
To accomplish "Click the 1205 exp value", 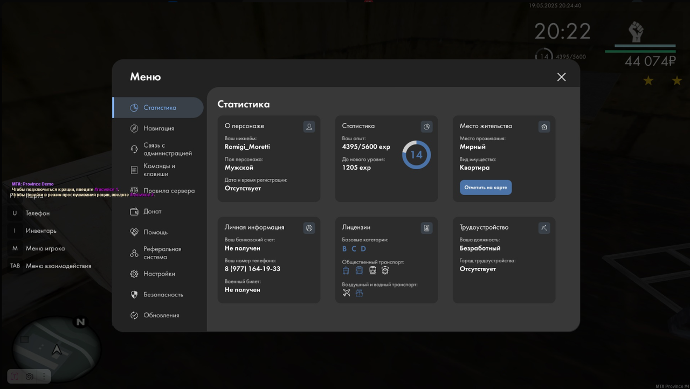I will pos(356,168).
